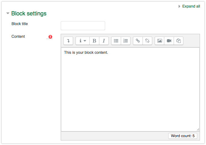206x145 pixels.
Task: Click the insert link chain icon
Action: (x=138, y=41)
